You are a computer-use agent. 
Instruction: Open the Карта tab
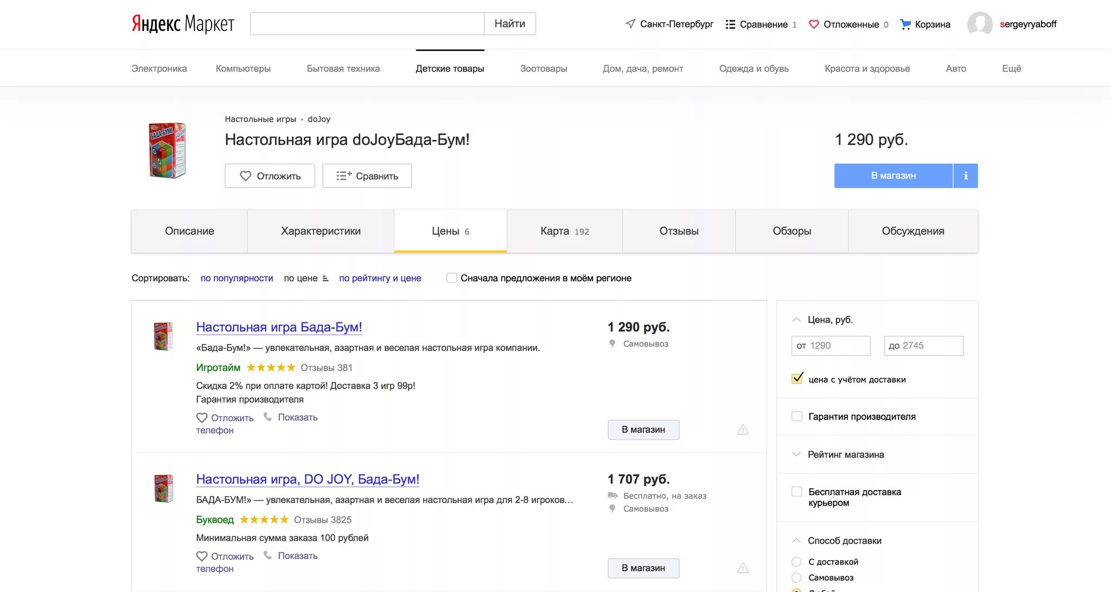click(565, 231)
